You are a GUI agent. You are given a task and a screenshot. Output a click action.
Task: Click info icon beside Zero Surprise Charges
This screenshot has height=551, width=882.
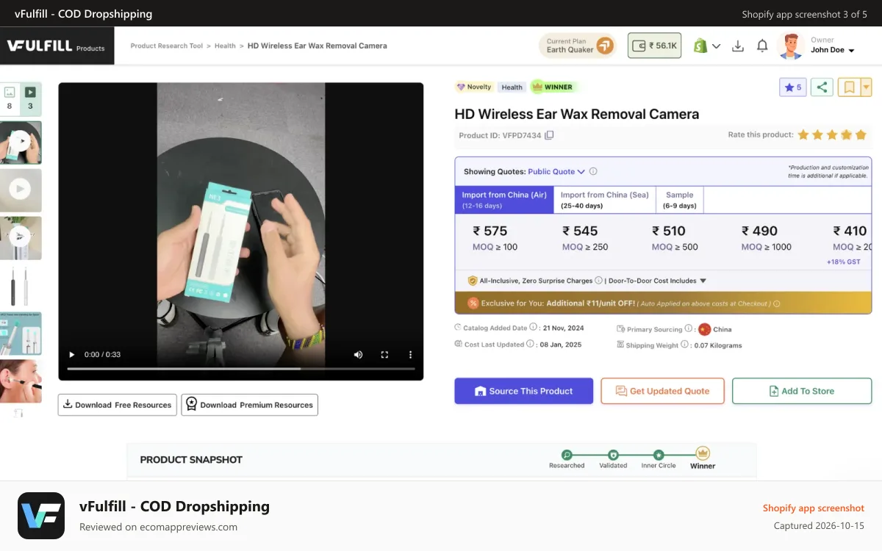tap(598, 281)
